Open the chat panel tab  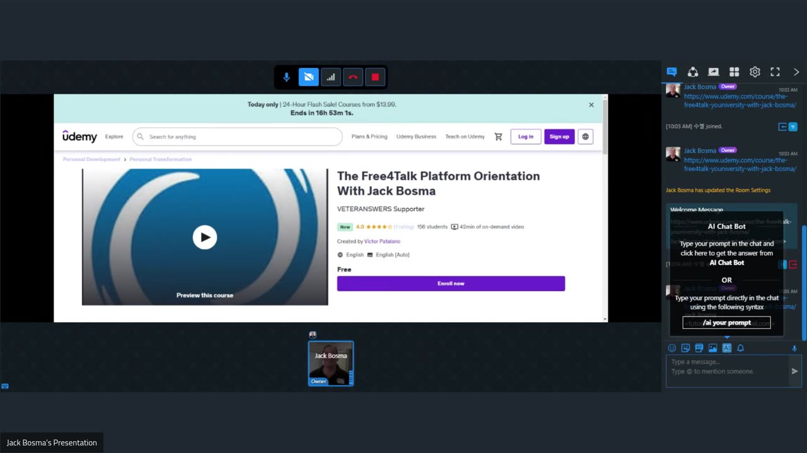click(671, 72)
